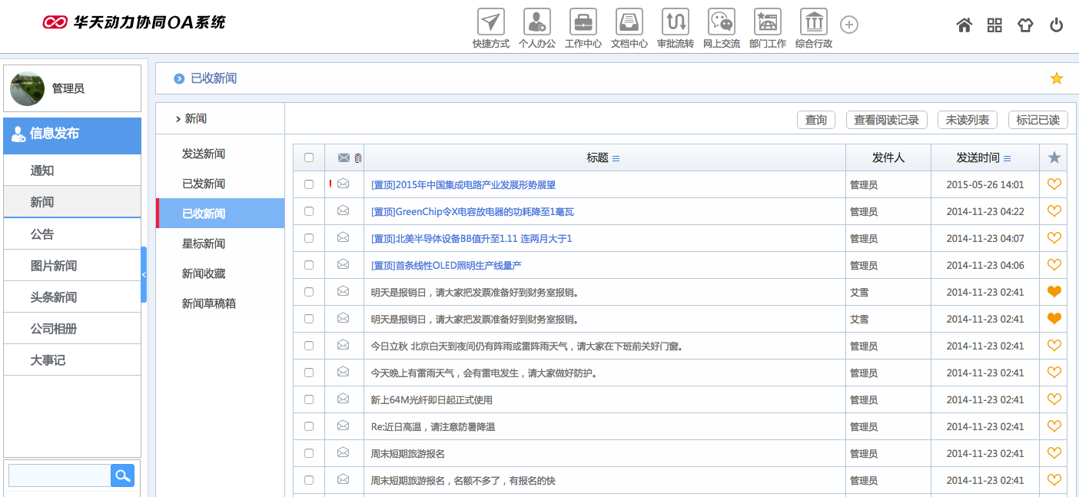Viewport: 1079px width, 497px height.
Task: Toggle the select-all checkbox in table header
Action: pyautogui.click(x=309, y=157)
